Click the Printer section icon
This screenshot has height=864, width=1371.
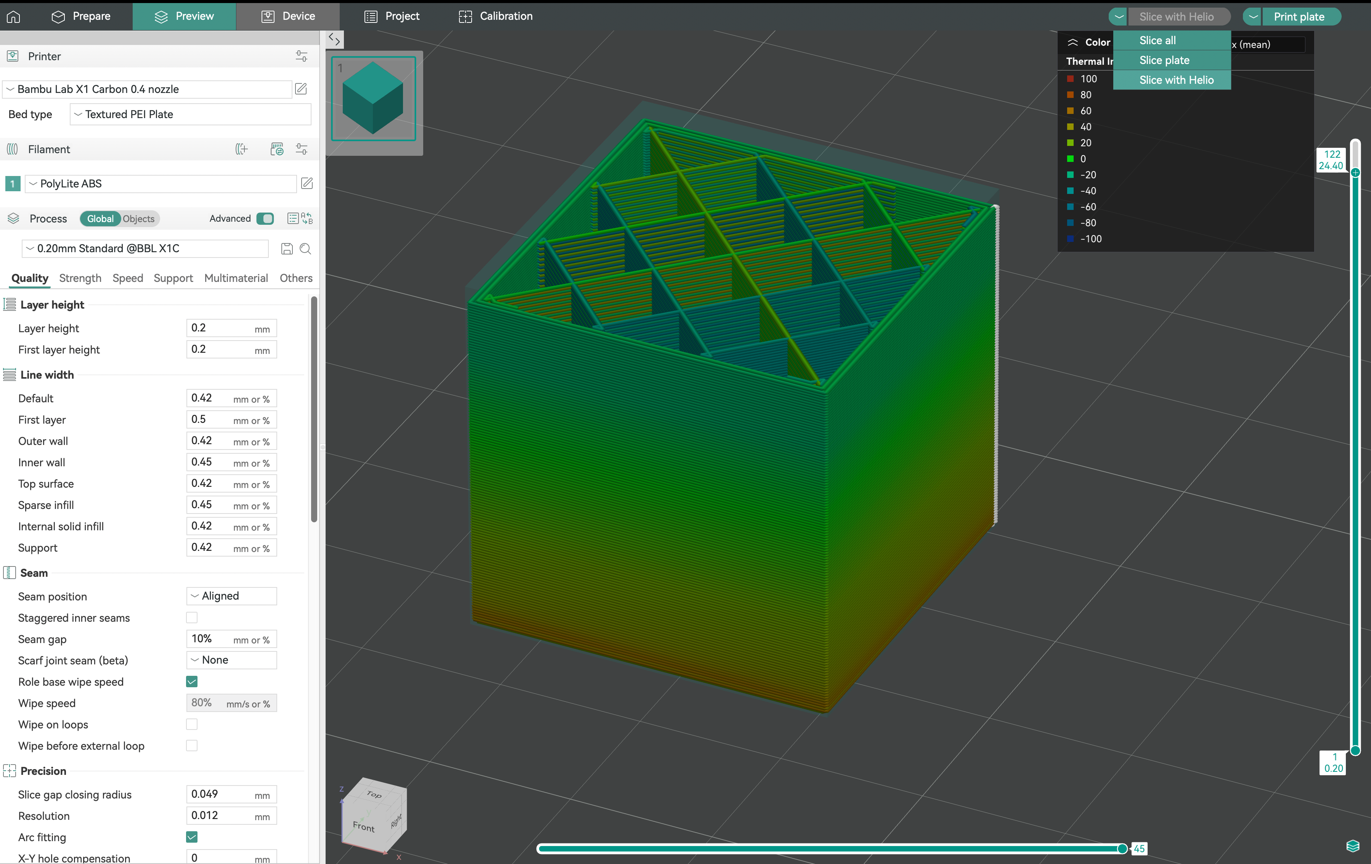pyautogui.click(x=13, y=56)
